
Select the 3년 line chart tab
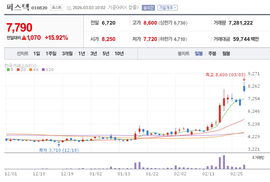point(94,53)
